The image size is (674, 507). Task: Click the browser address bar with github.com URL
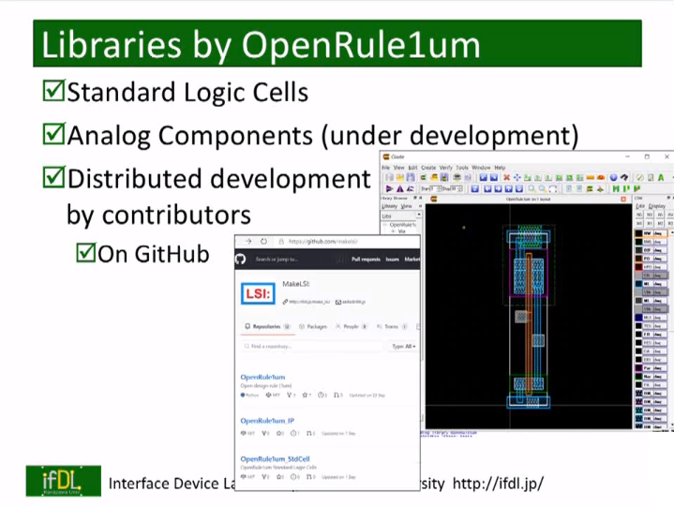(347, 242)
